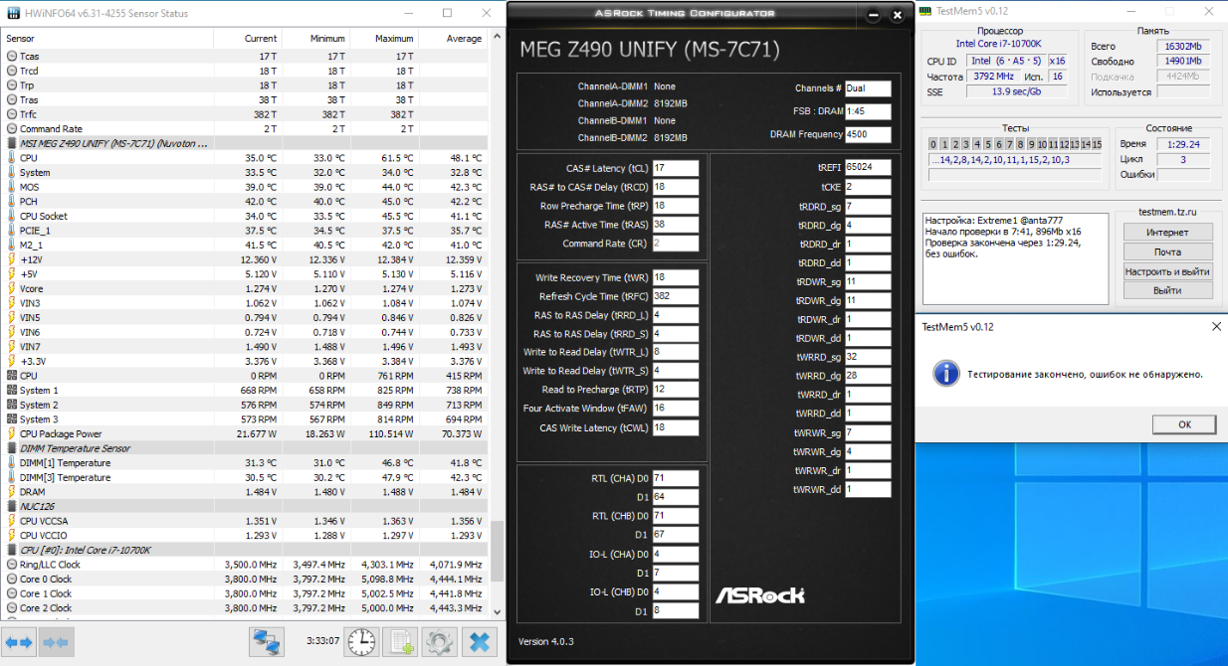Click the Four Activate Window (tFAW) field

676,408
